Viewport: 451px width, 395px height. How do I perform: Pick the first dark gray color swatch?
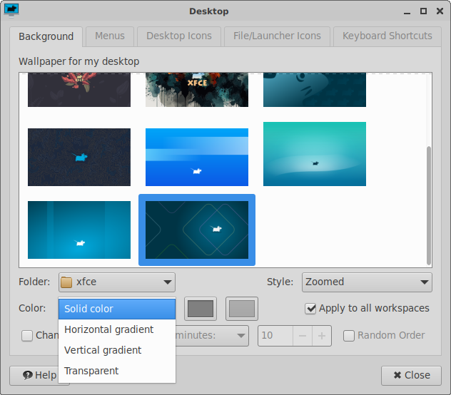[201, 309]
